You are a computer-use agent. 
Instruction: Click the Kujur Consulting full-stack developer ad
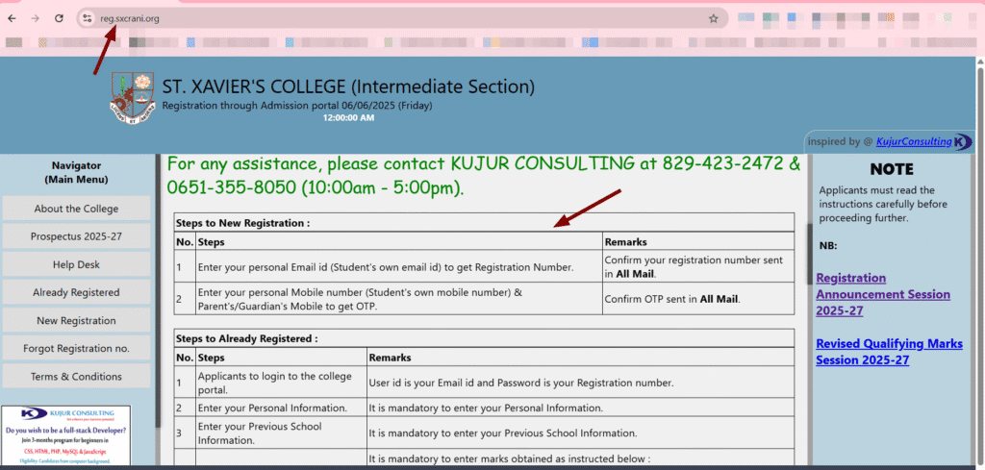pos(66,435)
